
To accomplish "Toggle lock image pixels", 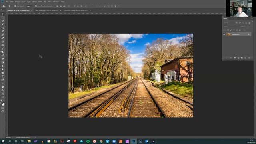I will coord(231,30).
